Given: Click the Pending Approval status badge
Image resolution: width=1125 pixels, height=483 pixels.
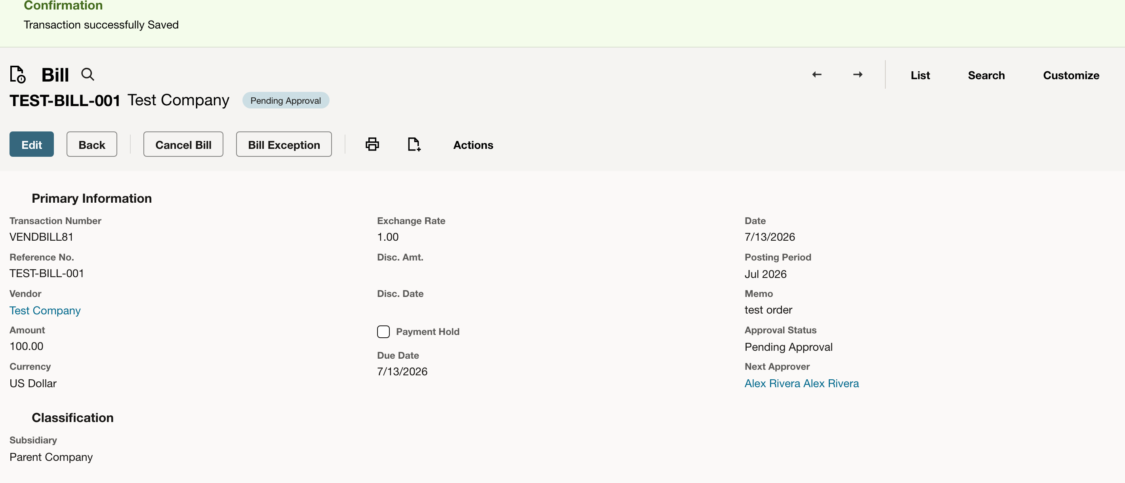Looking at the screenshot, I should (286, 100).
